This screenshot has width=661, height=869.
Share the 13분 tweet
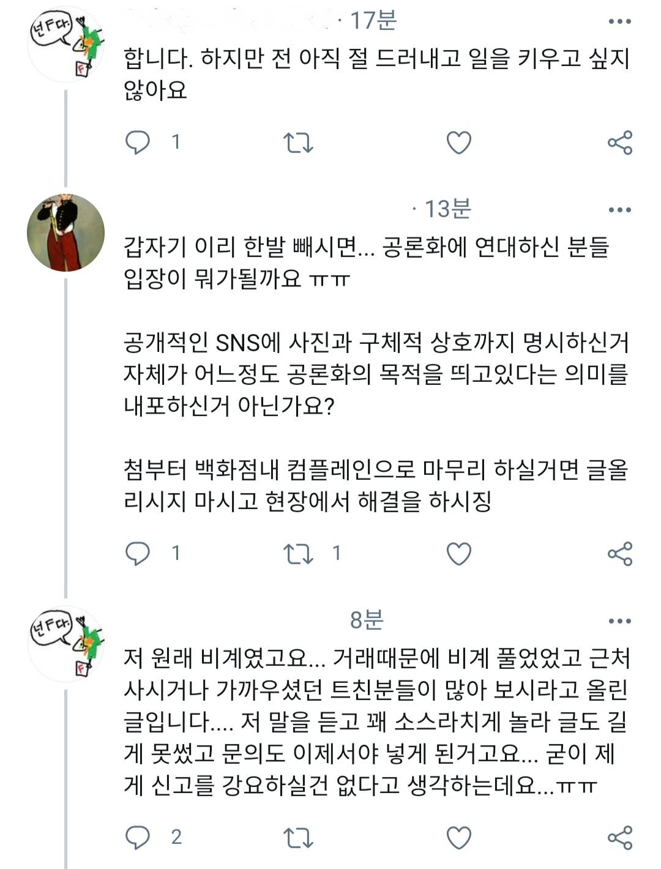[619, 554]
